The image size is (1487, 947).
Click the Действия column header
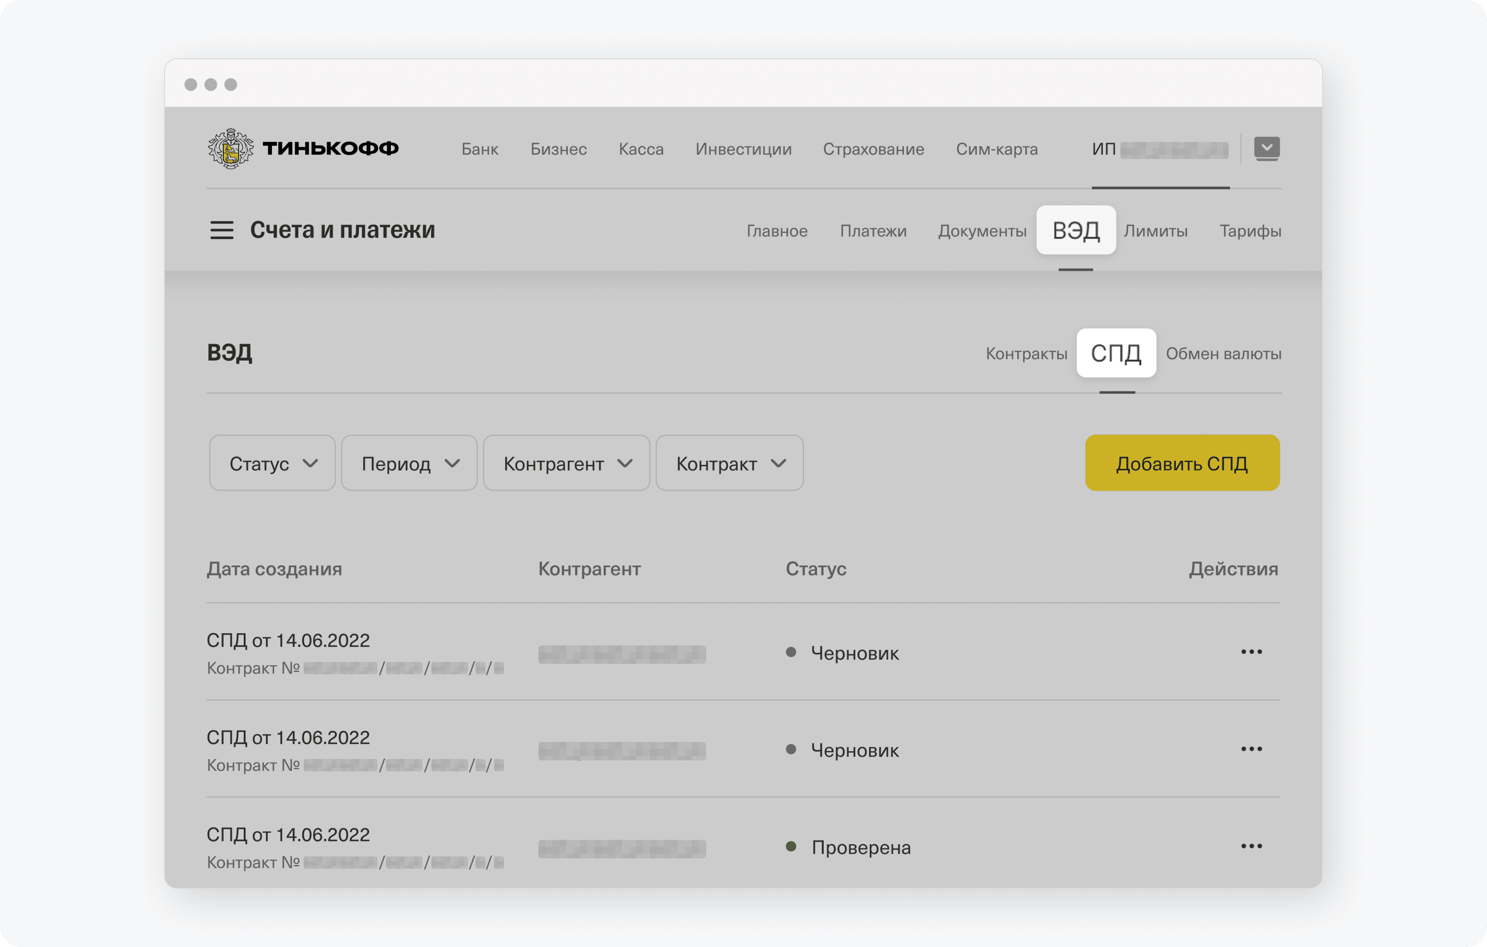click(1233, 569)
